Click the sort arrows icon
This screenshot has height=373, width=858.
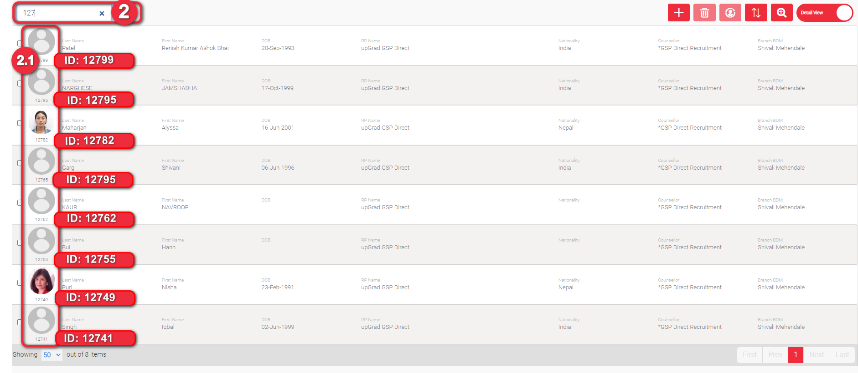pyautogui.click(x=756, y=13)
